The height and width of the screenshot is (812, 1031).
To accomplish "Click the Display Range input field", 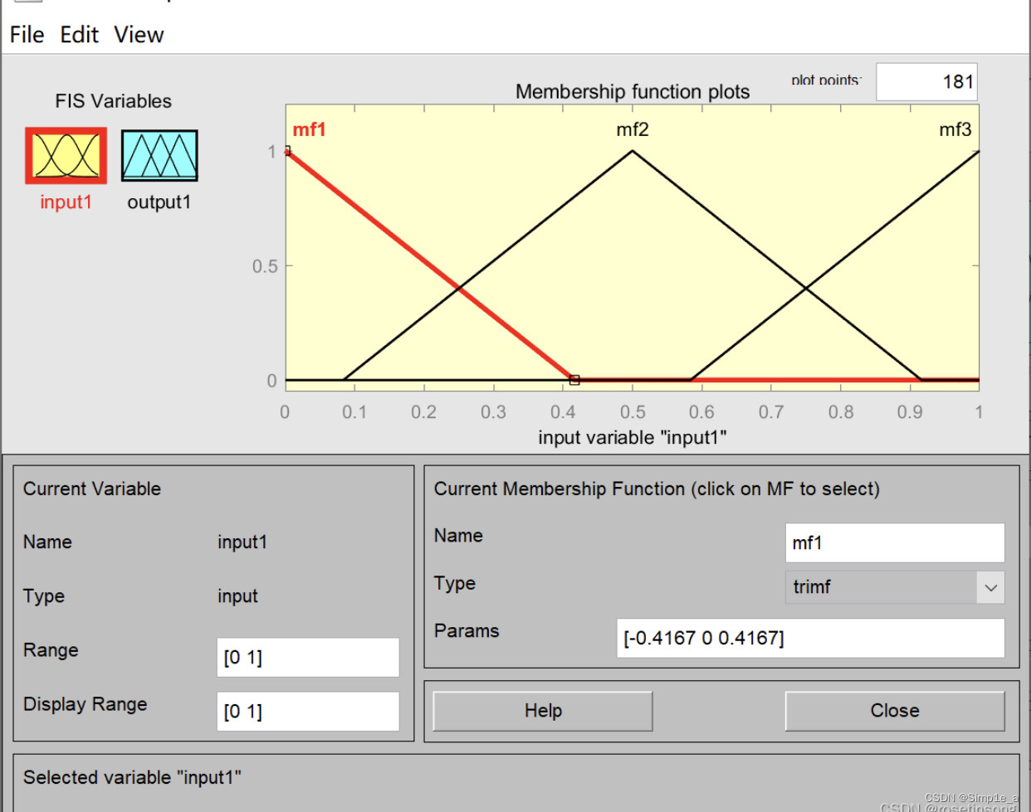I will click(x=308, y=712).
